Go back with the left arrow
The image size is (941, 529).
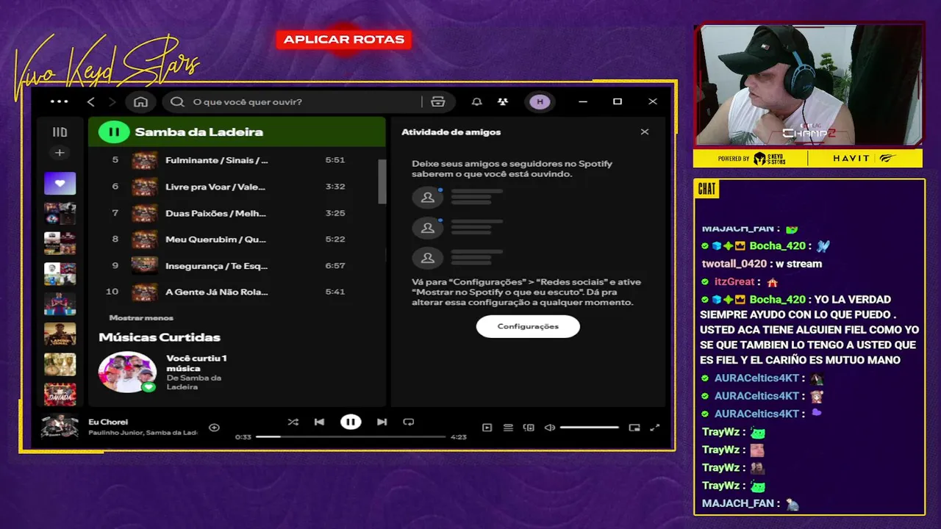point(91,101)
